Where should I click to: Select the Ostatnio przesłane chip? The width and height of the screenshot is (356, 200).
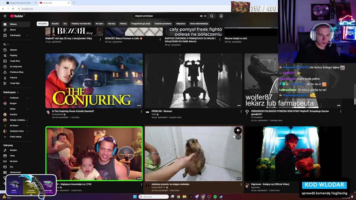click(x=163, y=24)
